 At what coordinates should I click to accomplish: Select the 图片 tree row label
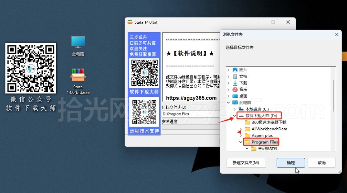(243, 70)
